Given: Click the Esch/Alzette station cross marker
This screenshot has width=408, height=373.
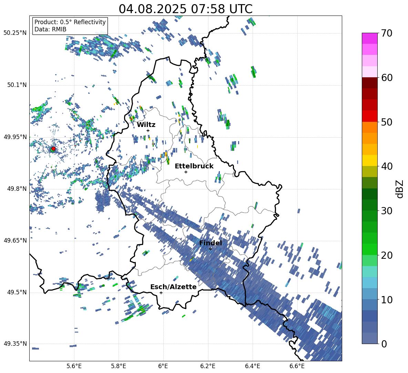Looking at the screenshot, I should 161,293.
